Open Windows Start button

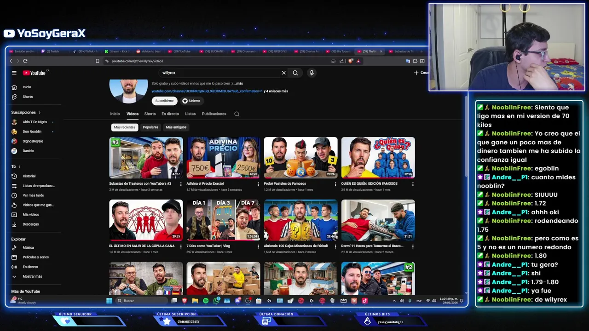[x=109, y=301]
